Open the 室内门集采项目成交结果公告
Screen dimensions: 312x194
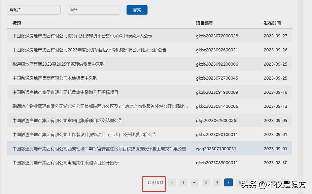(68, 121)
